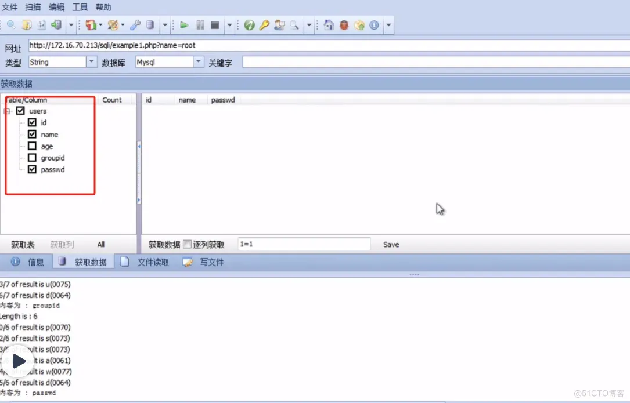Click the exit door toolbar icon
This screenshot has height=403, width=630.
click(56, 25)
